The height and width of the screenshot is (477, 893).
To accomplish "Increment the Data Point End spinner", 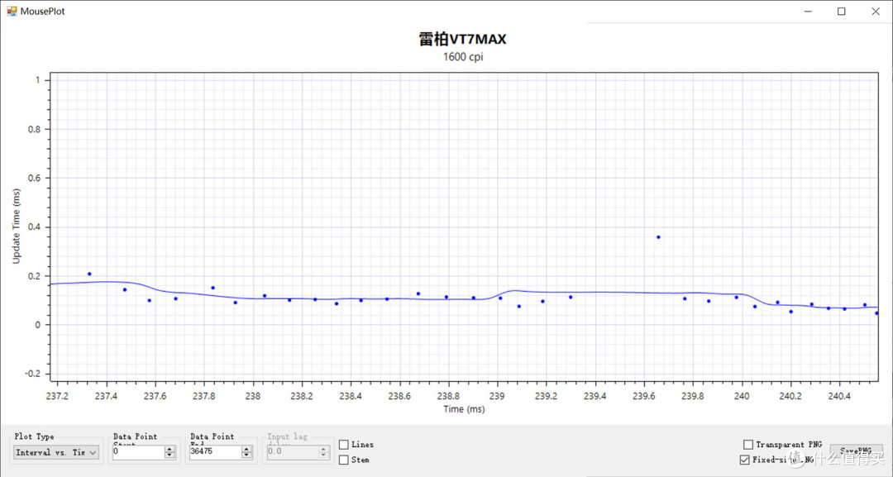I will [246, 449].
